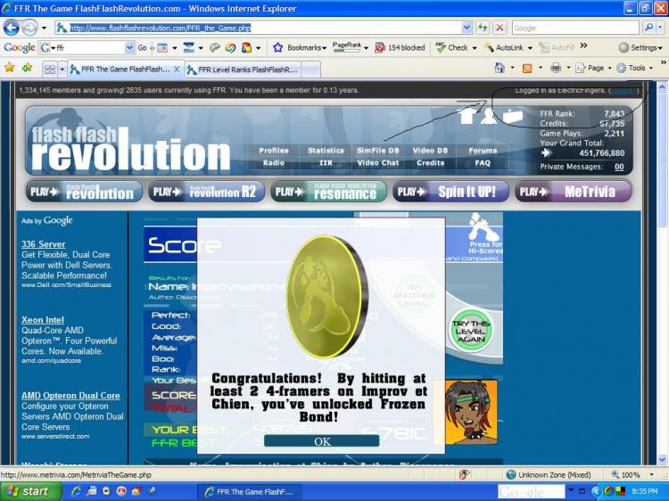Open the tab list dropdown beside Quick Tabs
This screenshot has width=669, height=501.
[62, 69]
